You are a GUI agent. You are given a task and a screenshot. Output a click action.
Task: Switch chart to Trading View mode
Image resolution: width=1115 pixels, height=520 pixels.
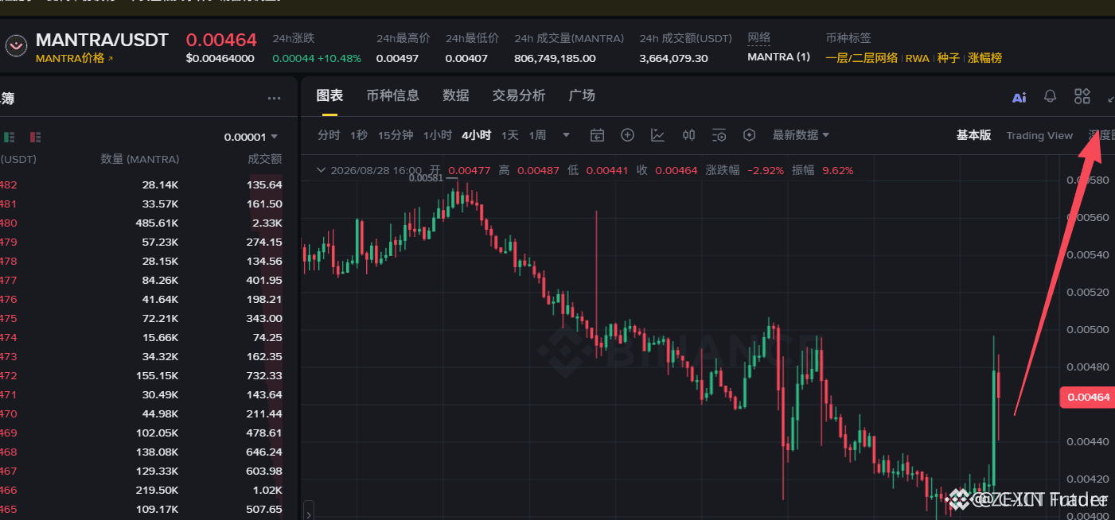[1039, 135]
